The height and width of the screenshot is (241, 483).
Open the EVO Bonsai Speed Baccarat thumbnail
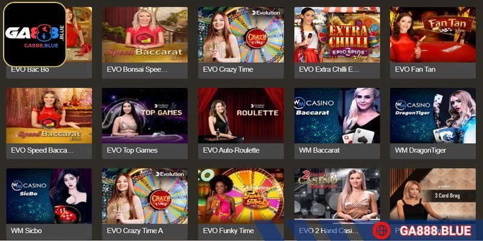click(145, 35)
